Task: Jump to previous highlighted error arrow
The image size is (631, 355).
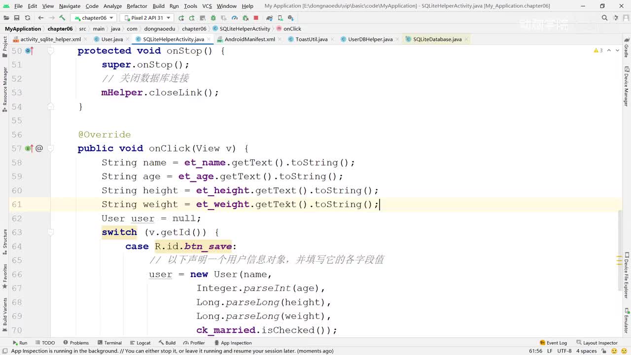Action: [609, 50]
